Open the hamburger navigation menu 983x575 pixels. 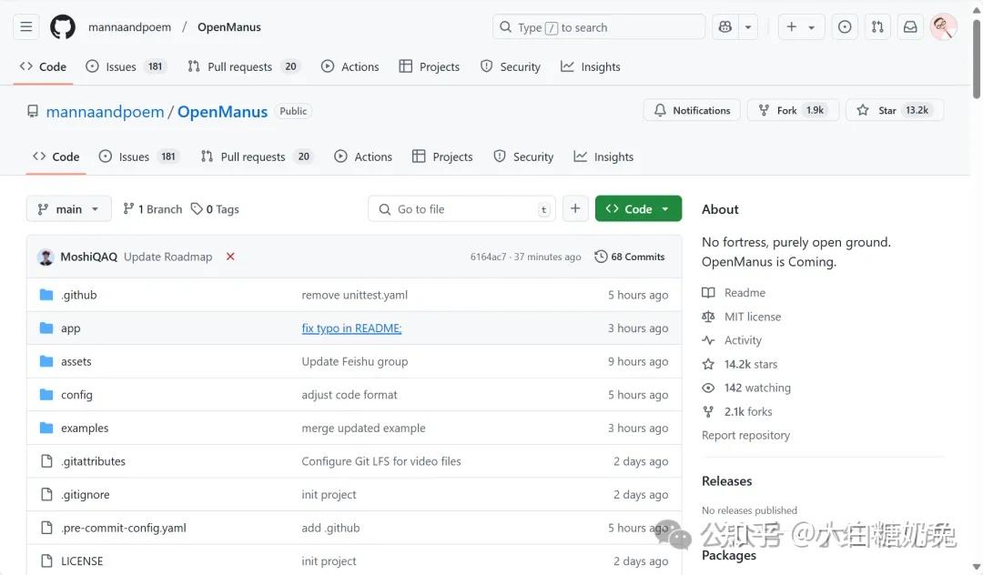26,27
